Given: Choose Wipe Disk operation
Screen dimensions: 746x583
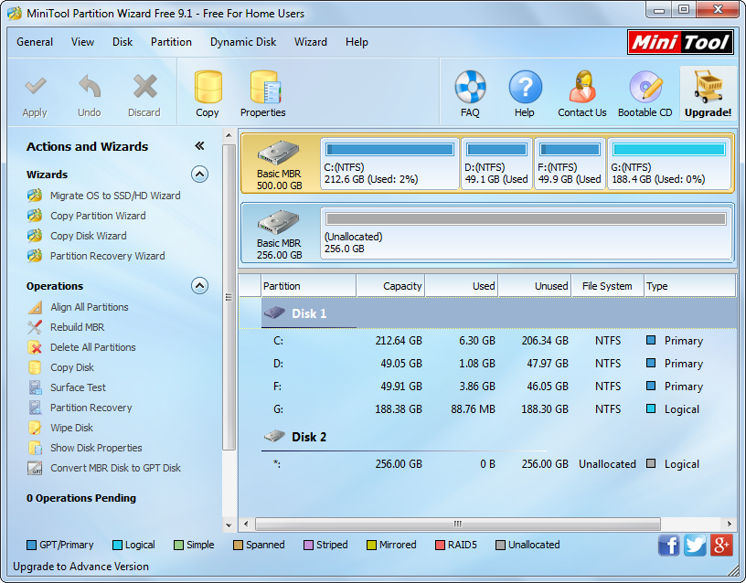Looking at the screenshot, I should pos(71,428).
